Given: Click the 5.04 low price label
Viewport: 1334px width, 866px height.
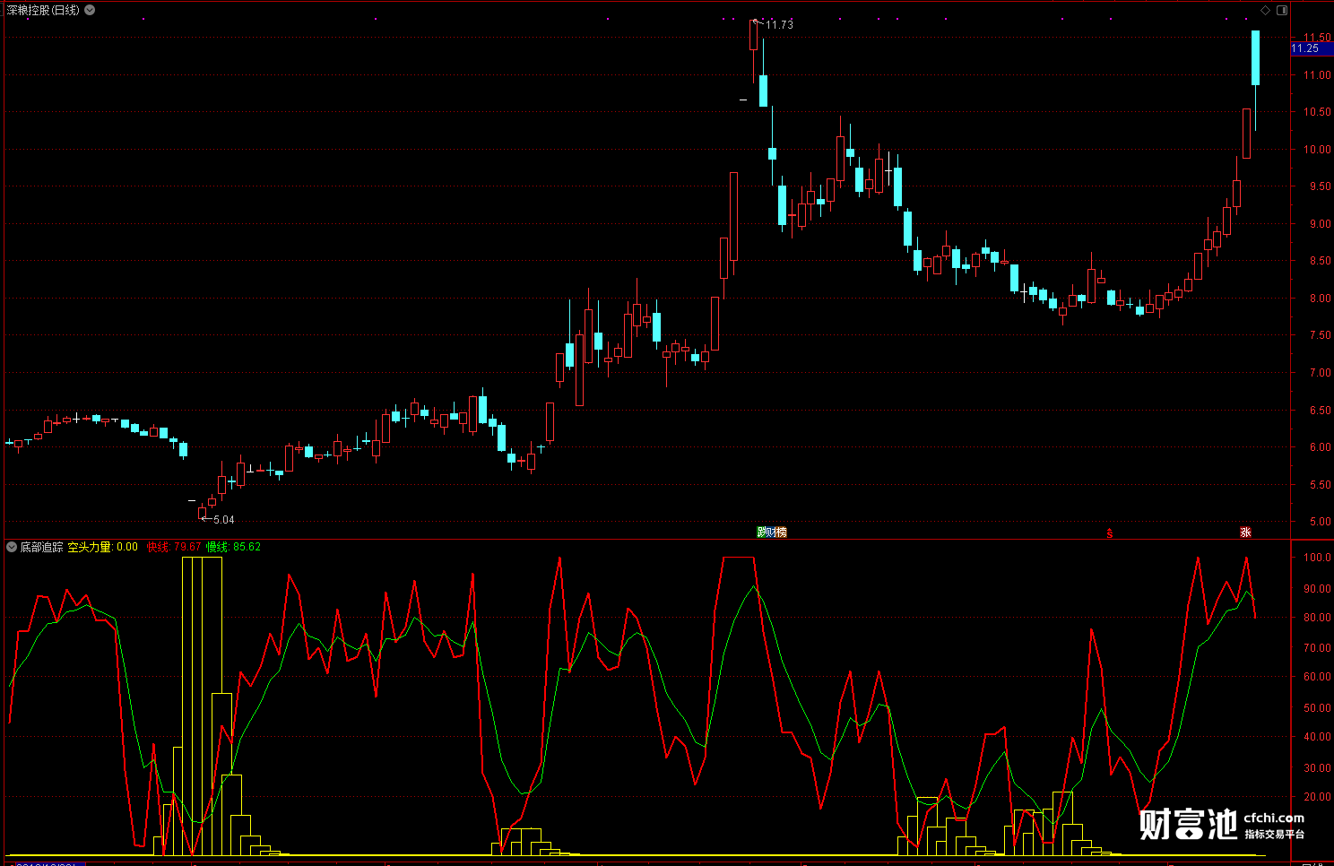Looking at the screenshot, I should (224, 520).
